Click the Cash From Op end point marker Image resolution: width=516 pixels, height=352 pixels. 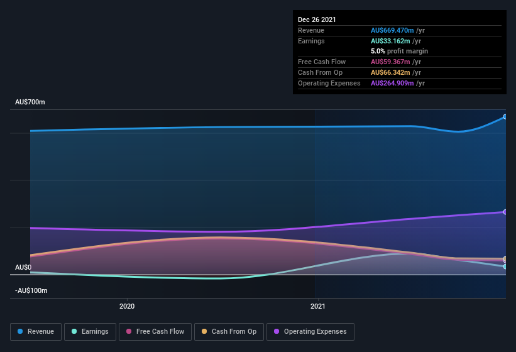click(505, 259)
